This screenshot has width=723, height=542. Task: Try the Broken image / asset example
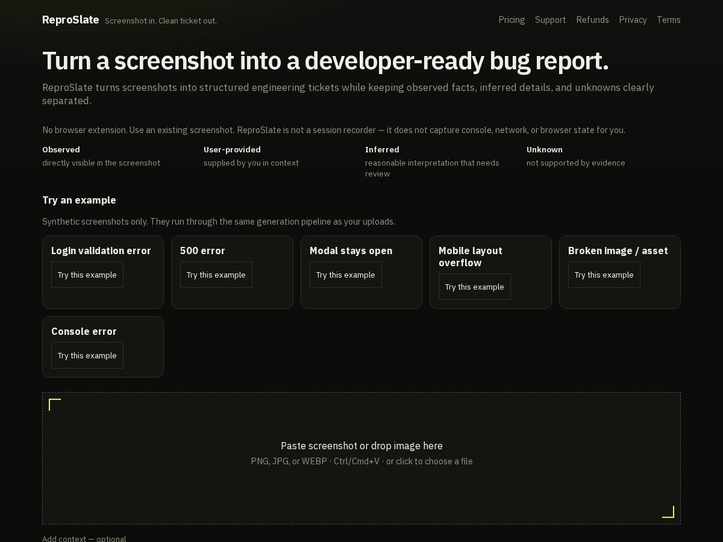(604, 275)
